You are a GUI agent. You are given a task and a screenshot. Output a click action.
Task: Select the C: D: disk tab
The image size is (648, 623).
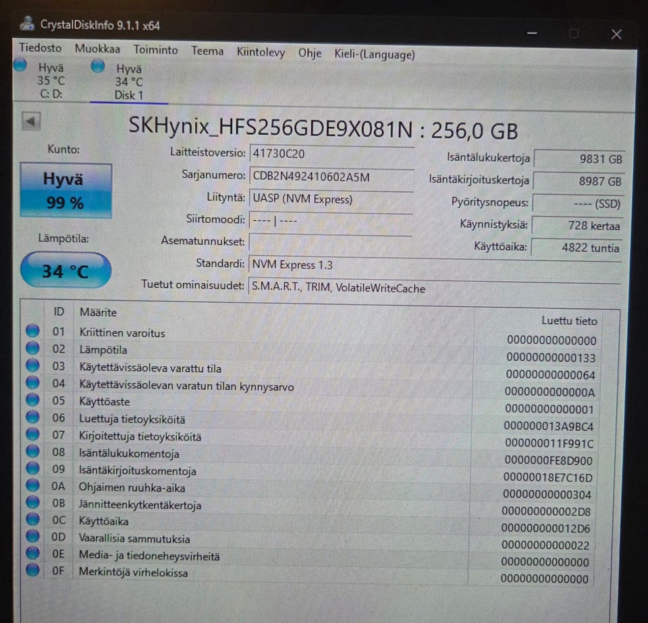[x=51, y=80]
